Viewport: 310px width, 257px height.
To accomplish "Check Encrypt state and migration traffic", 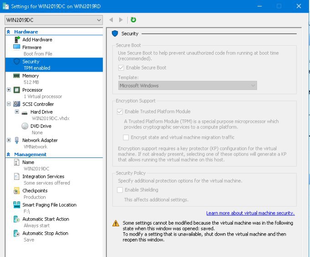I will click(126, 137).
